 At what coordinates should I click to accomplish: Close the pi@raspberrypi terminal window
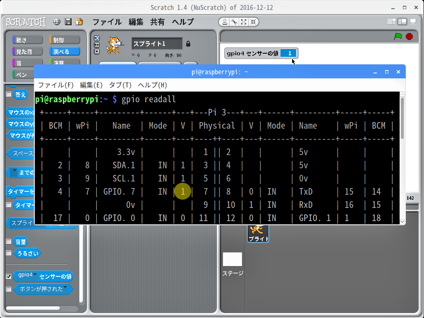(x=398, y=72)
